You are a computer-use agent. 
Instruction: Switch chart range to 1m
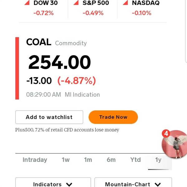pos(88,160)
